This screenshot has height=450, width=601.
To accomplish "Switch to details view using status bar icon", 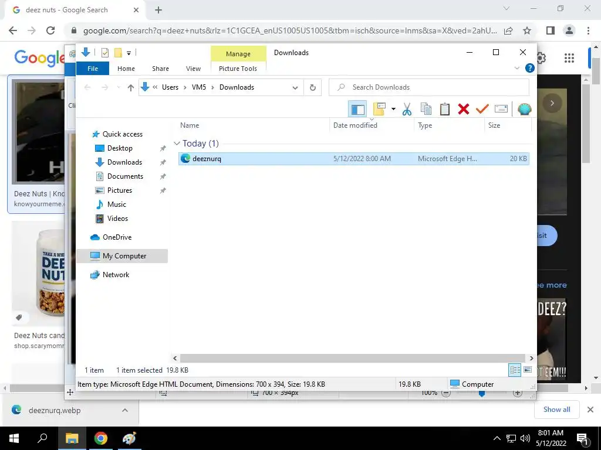I will (515, 370).
